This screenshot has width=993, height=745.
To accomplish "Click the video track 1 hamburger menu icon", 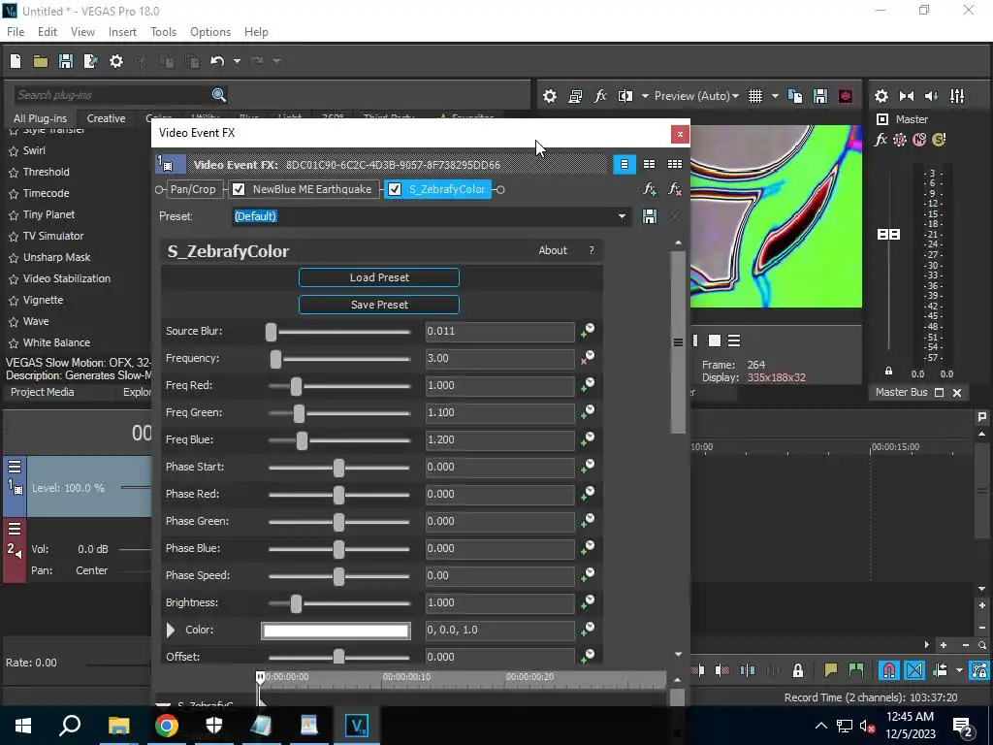I will 15,467.
